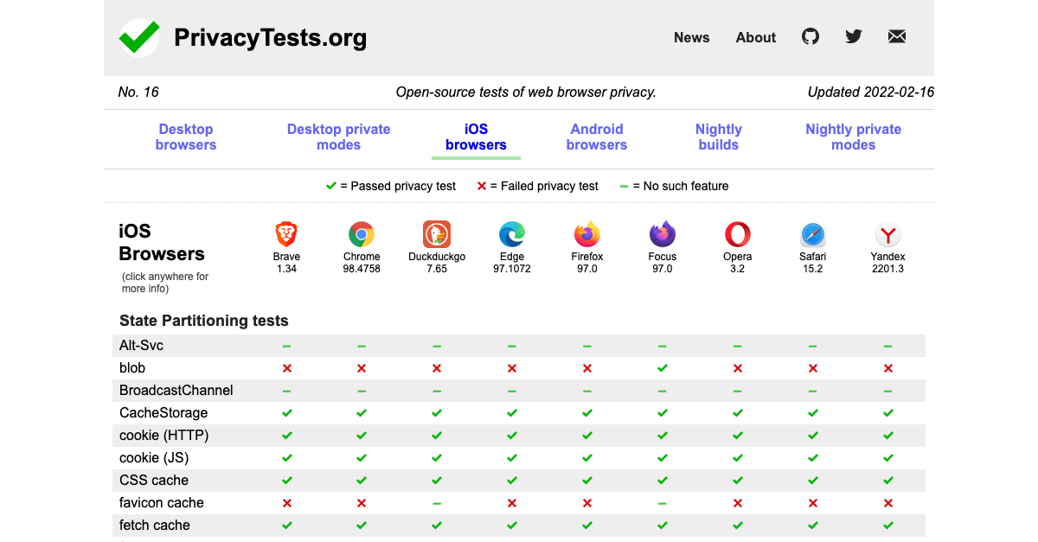Switch to Desktop private modes tab
The height and width of the screenshot is (542, 1038).
[x=338, y=137]
